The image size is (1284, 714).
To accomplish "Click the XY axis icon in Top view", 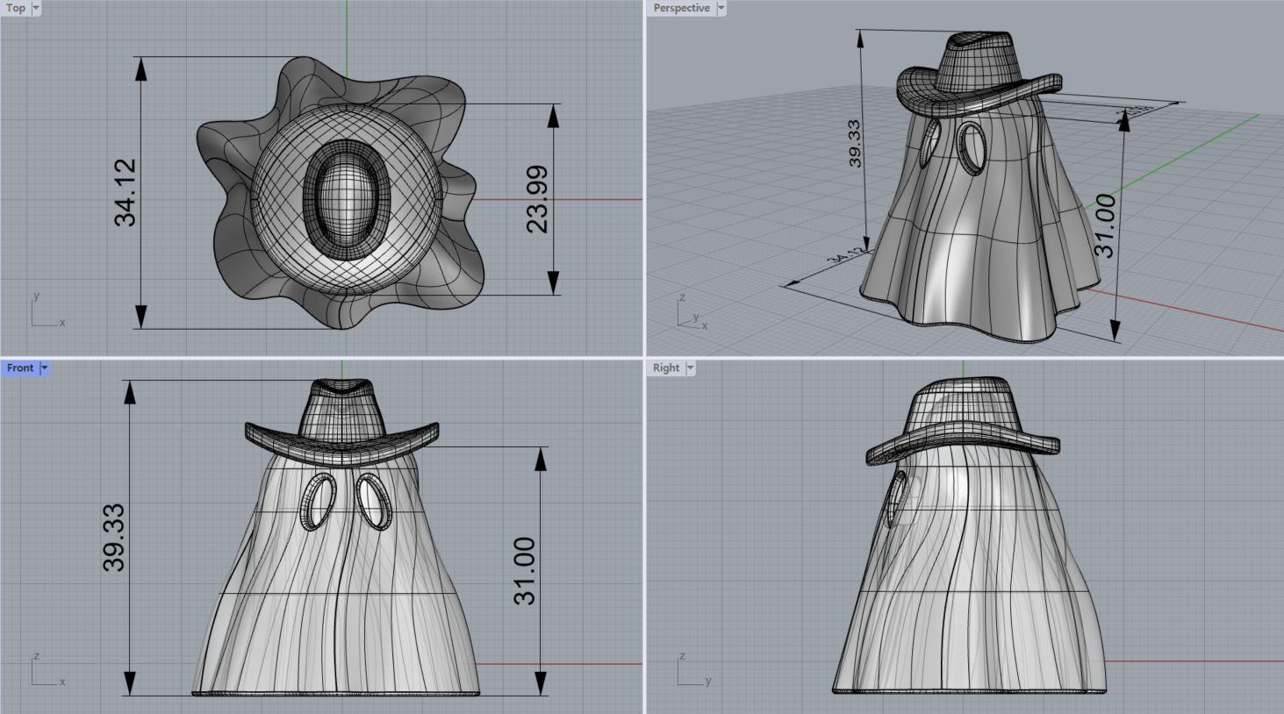I will tap(47, 311).
